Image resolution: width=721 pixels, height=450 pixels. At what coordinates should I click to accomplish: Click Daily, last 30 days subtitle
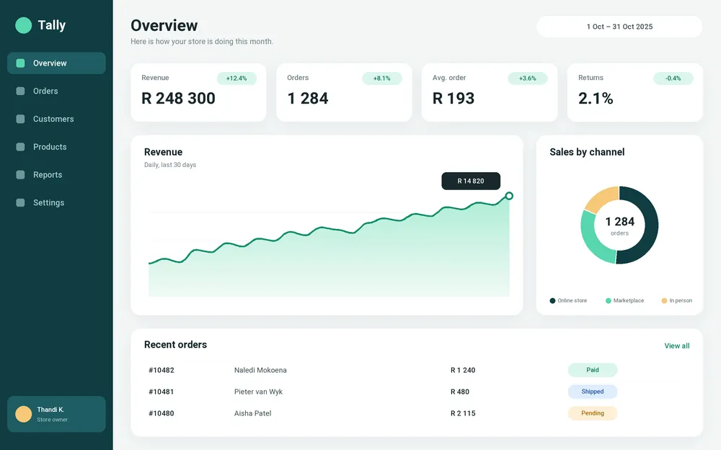(170, 165)
